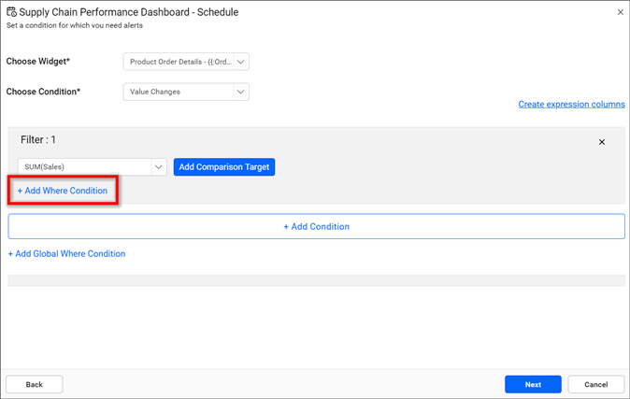Expand the Choose Widget dropdown arrow
Viewport: 630px width, 399px height.
241,62
